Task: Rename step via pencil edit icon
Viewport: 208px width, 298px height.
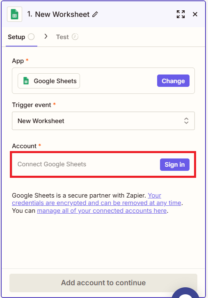Action: 95,14
